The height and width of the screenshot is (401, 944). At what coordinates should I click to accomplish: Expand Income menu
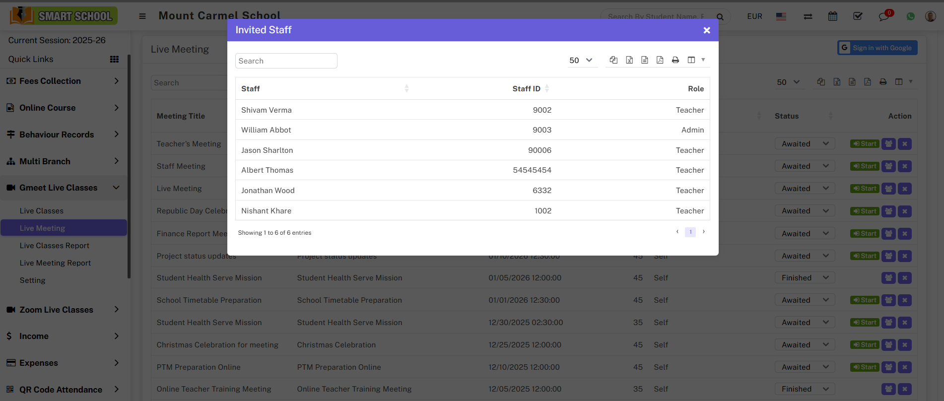63,336
